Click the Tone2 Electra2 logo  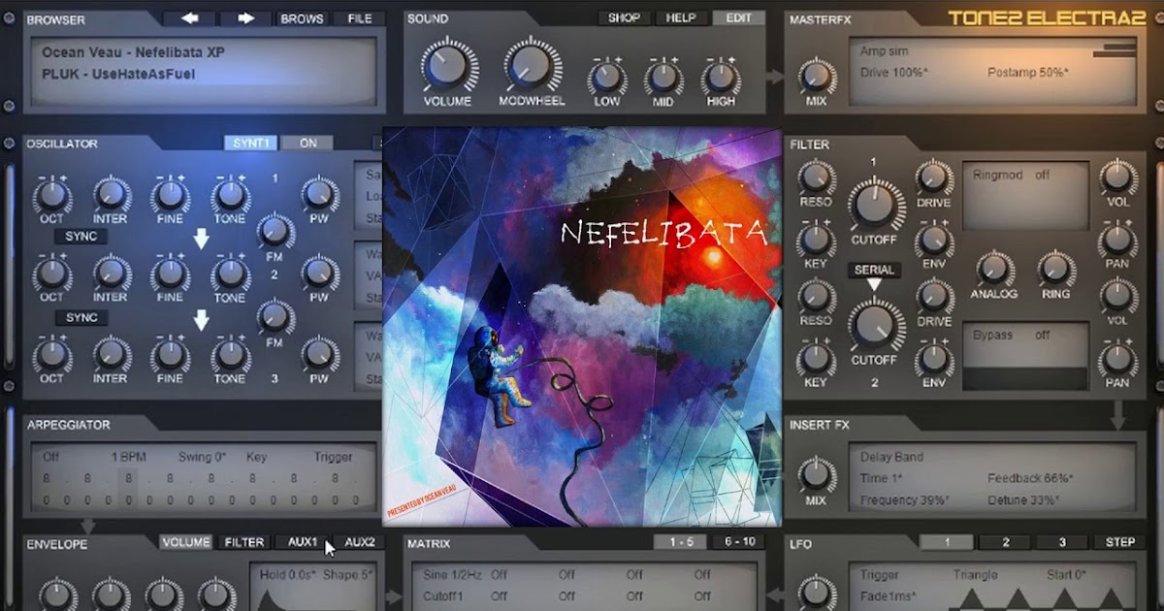tap(1049, 17)
